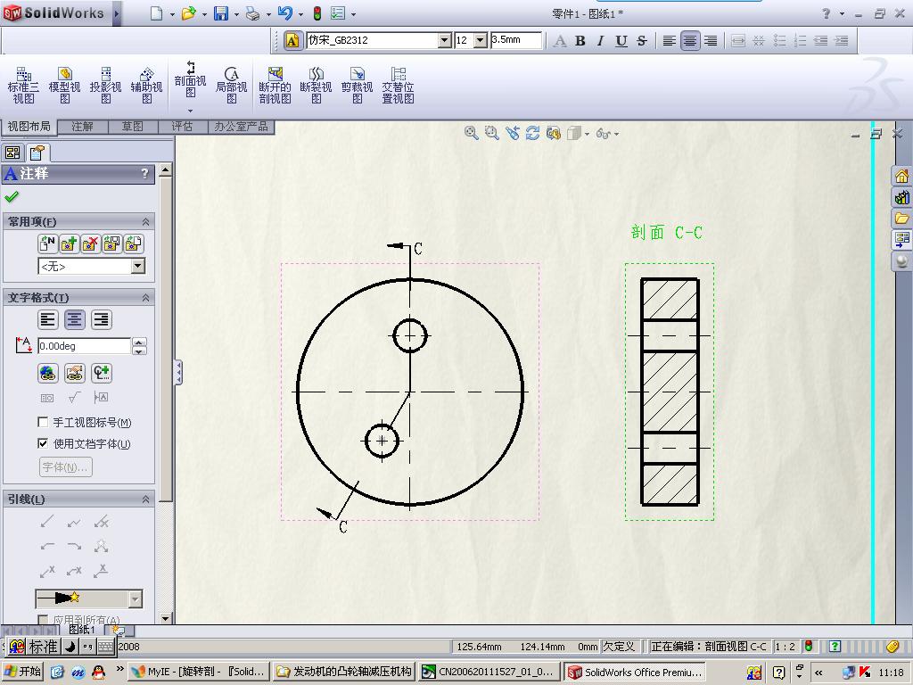Screen dimensions: 913x685
Task: Click the angle spinner up arrow
Action: click(139, 342)
